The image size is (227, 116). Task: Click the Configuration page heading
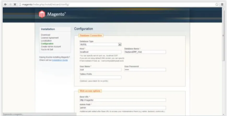[x=84, y=29]
